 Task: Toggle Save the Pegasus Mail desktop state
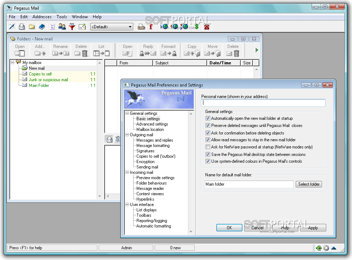click(208, 154)
